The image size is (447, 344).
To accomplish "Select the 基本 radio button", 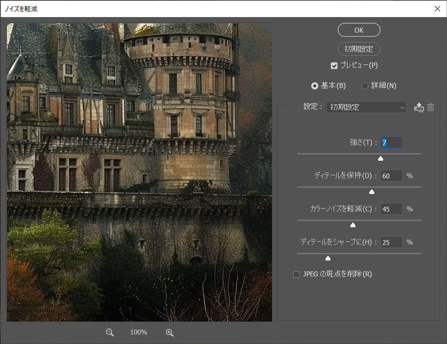I will click(x=316, y=85).
